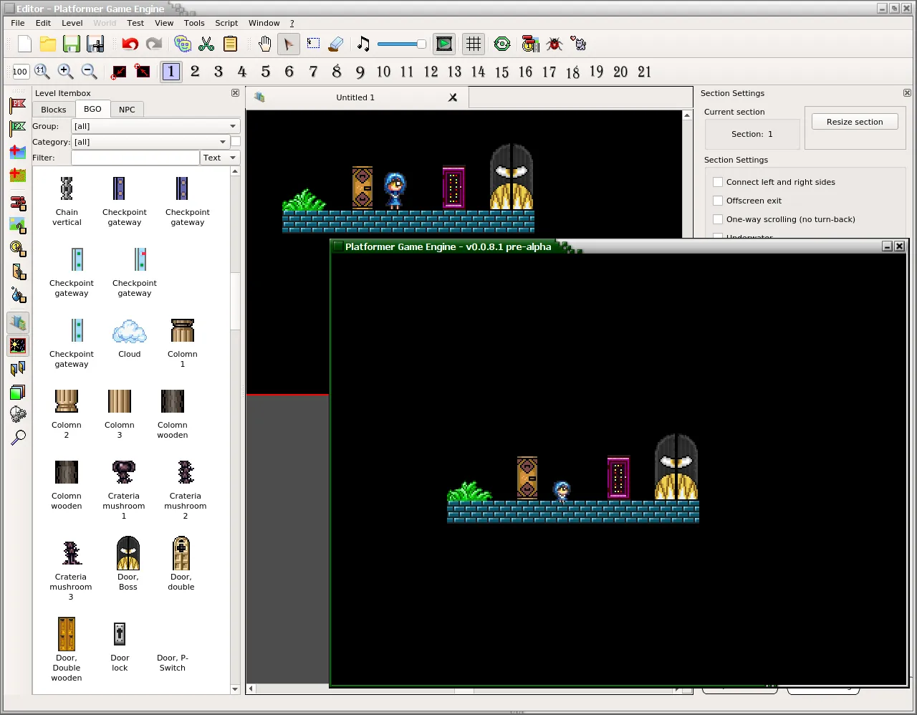Select the hand scroll tool
The height and width of the screenshot is (715, 917).
coord(265,44)
